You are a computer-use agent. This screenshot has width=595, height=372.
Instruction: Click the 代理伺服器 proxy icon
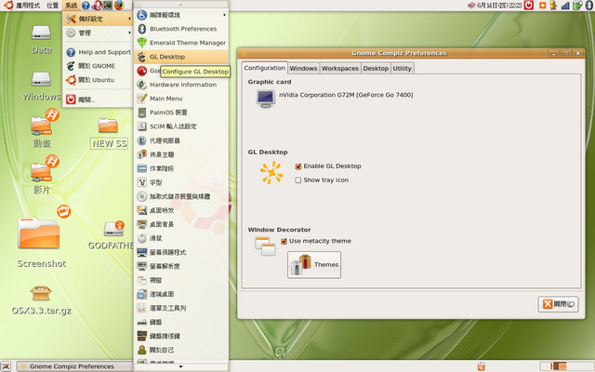(142, 140)
